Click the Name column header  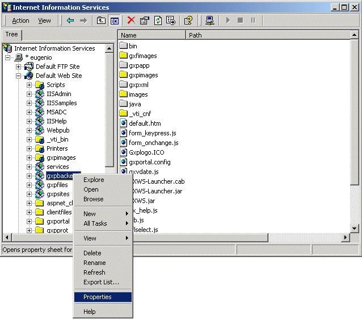tap(153, 35)
